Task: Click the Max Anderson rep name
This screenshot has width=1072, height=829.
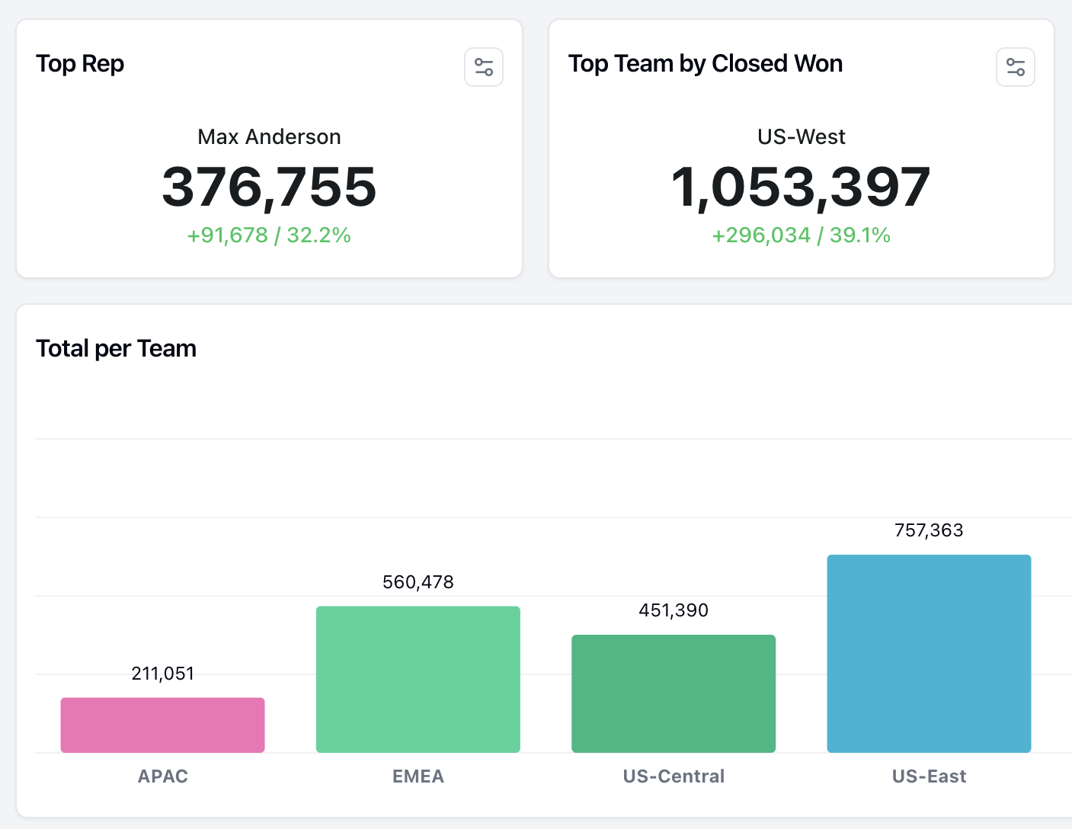Action: (x=269, y=137)
